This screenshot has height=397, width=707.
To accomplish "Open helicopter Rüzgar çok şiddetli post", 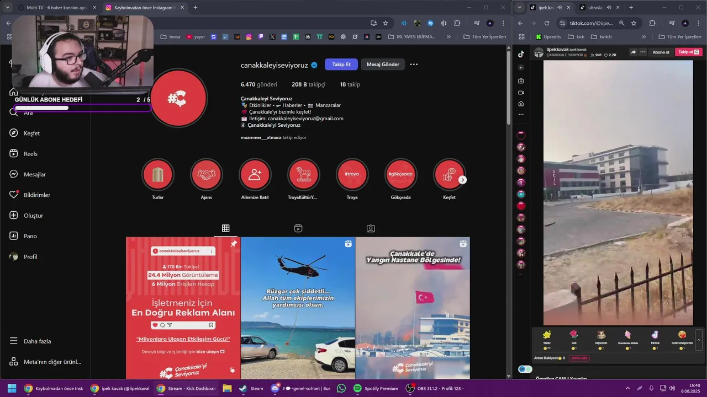I will (298, 308).
